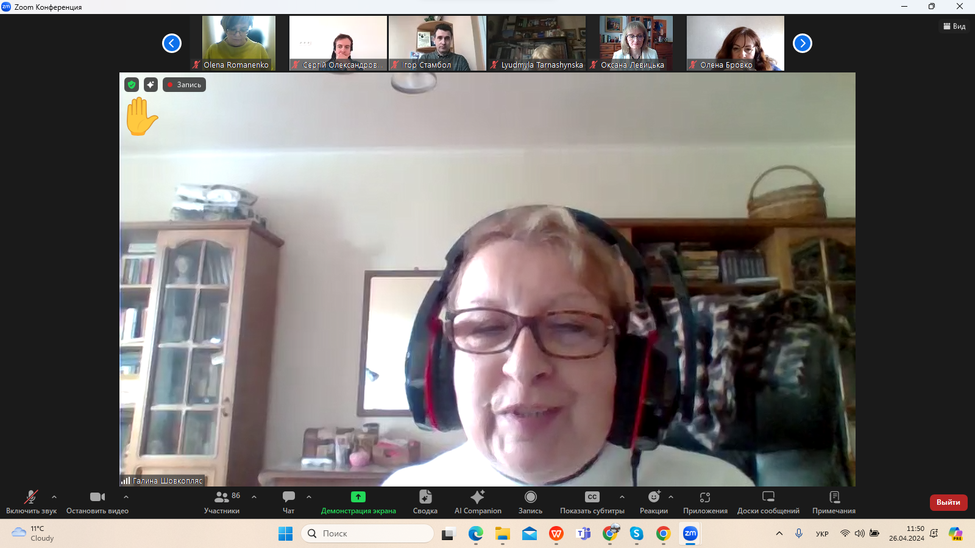The image size is (975, 548).
Task: Open the Whiteboards (Доски сообщений) icon
Action: pos(768,502)
